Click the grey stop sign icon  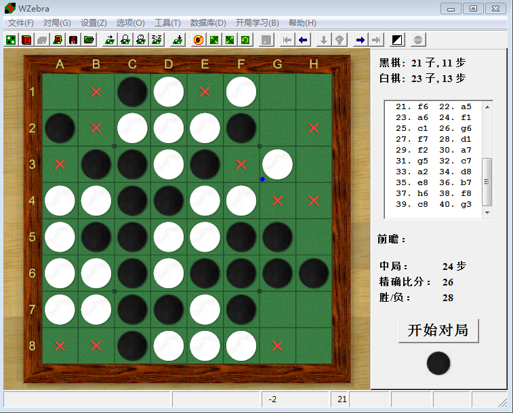[418, 40]
